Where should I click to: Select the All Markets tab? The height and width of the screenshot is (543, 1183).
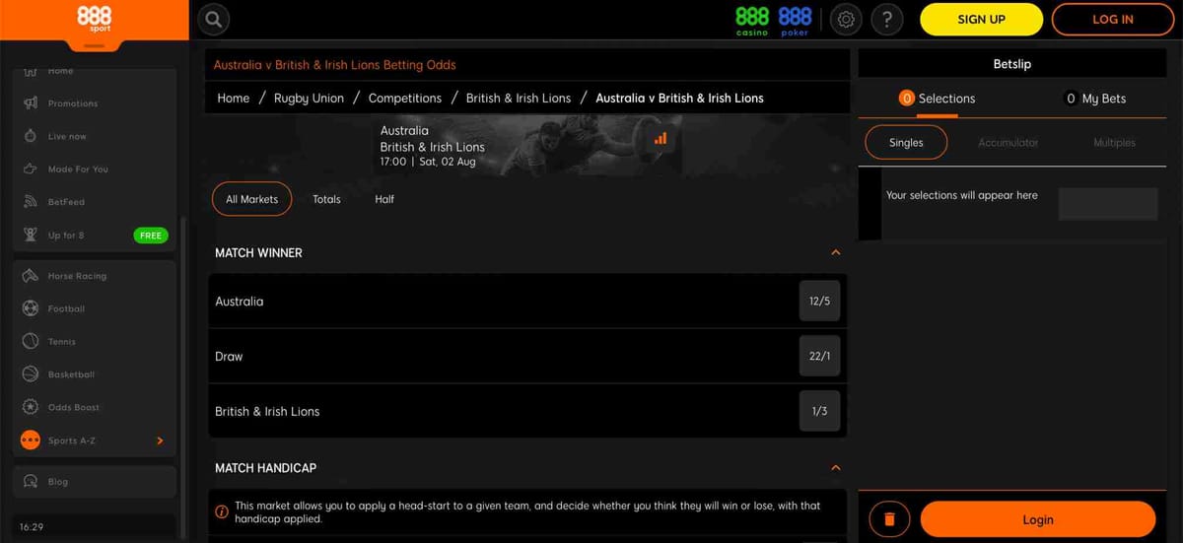252,199
